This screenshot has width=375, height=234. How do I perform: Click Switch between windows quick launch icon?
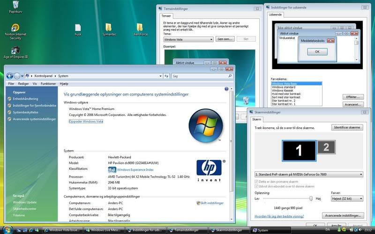tap(25, 230)
